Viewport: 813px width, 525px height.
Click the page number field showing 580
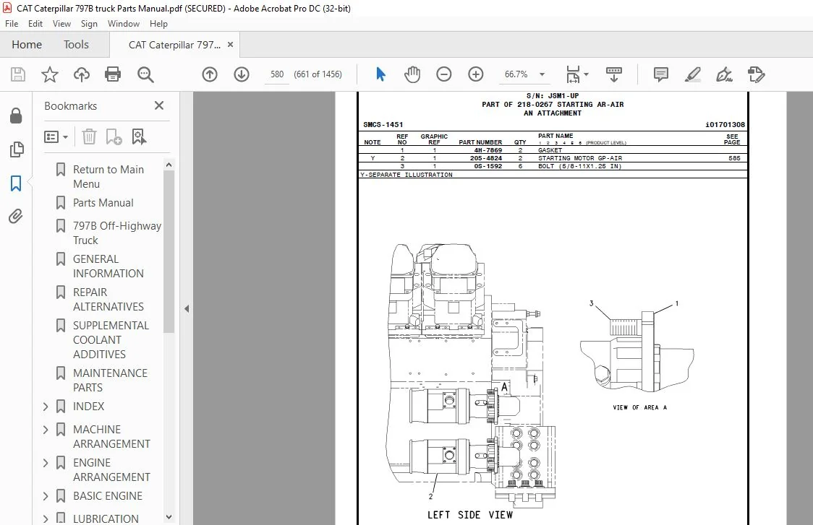277,74
